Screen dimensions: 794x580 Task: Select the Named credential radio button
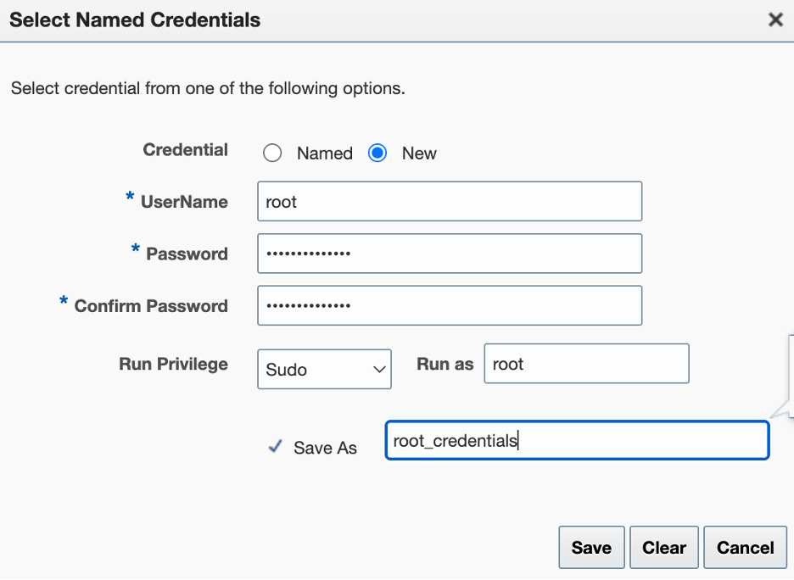pyautogui.click(x=272, y=153)
